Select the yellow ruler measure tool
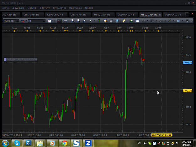 124,21
